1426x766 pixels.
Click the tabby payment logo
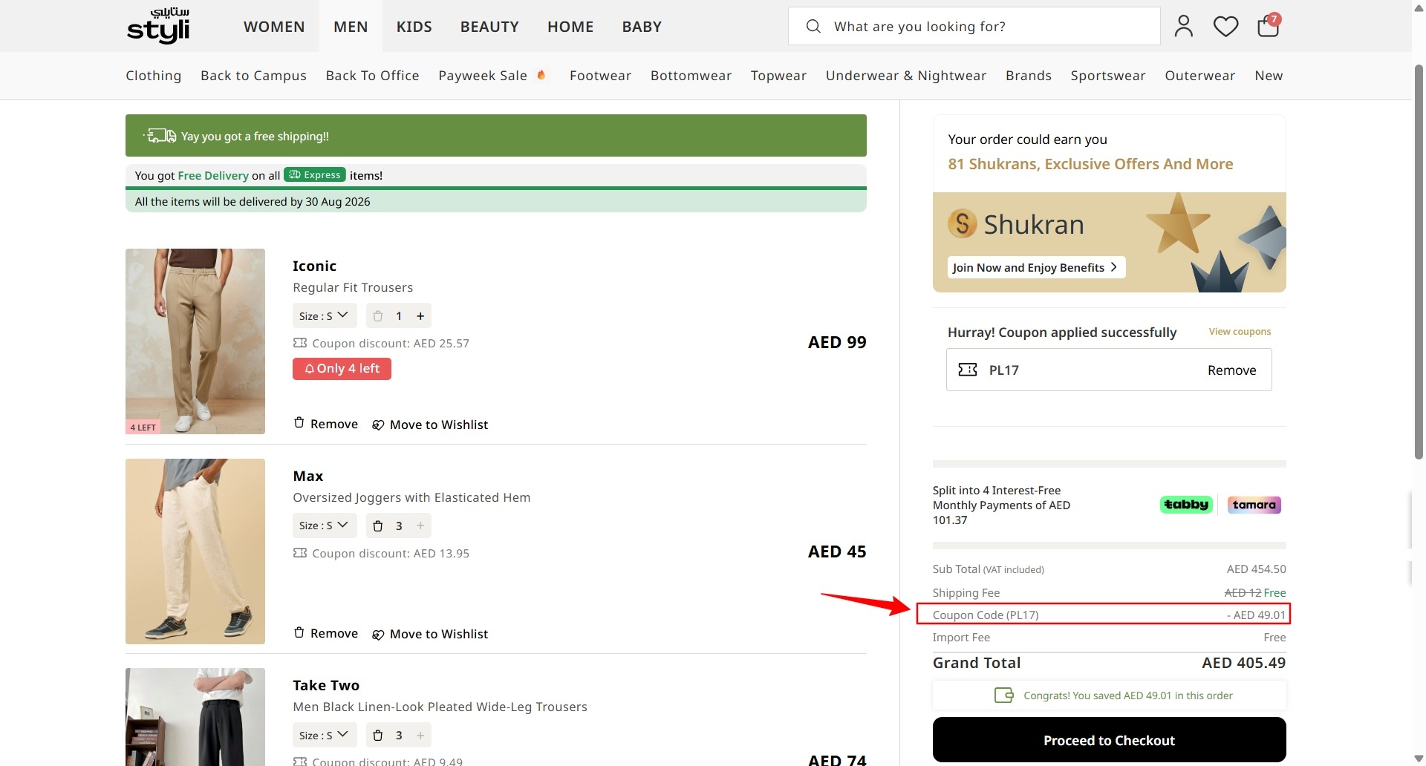pos(1186,505)
